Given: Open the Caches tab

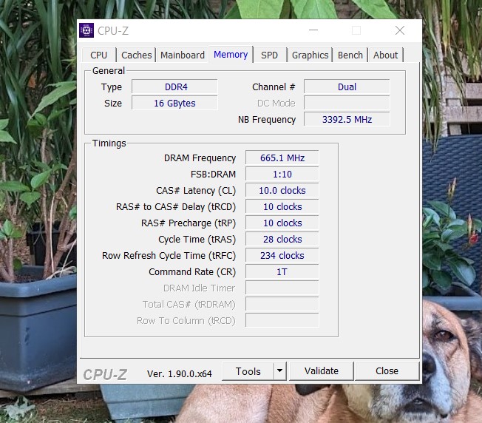Looking at the screenshot, I should pyautogui.click(x=137, y=55).
